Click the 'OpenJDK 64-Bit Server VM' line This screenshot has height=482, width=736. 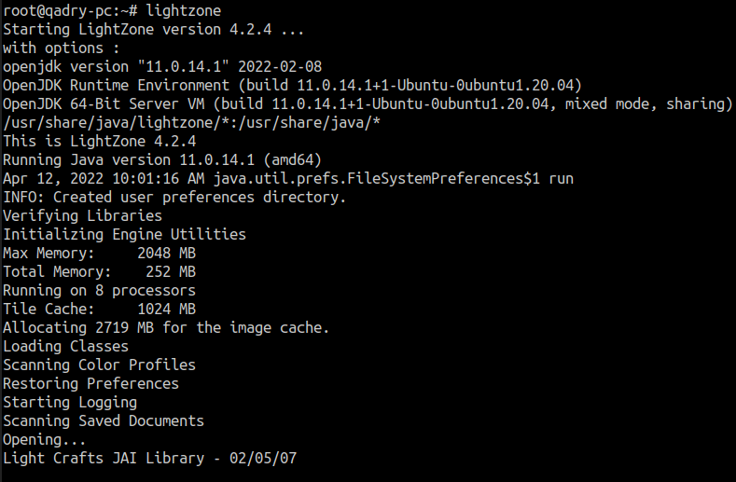point(368,104)
